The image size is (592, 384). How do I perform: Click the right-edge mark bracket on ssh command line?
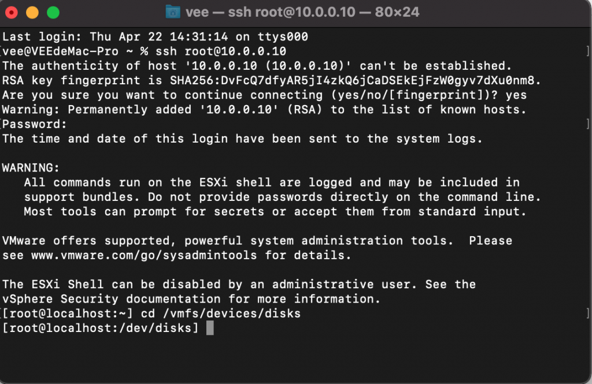click(588, 51)
